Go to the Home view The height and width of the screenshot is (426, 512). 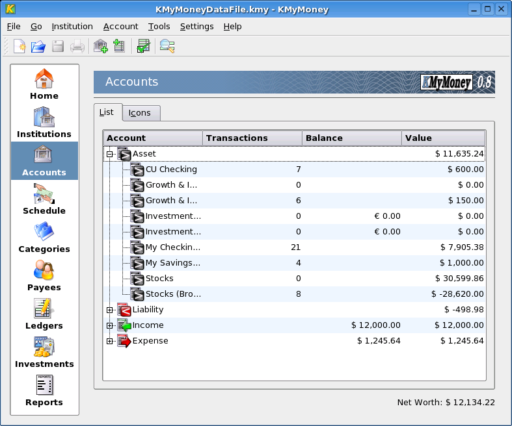click(x=44, y=84)
